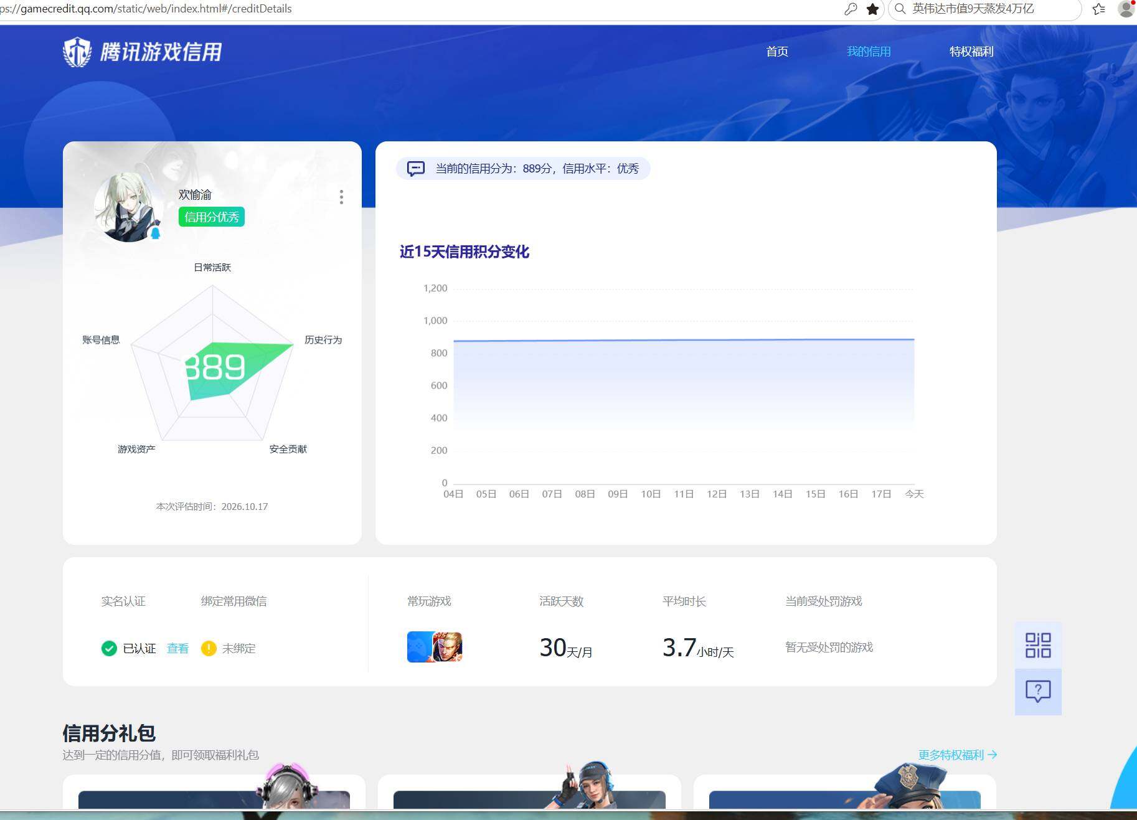The width and height of the screenshot is (1137, 820).
Task: Click the QQ penguin badge on avatar
Action: (156, 233)
